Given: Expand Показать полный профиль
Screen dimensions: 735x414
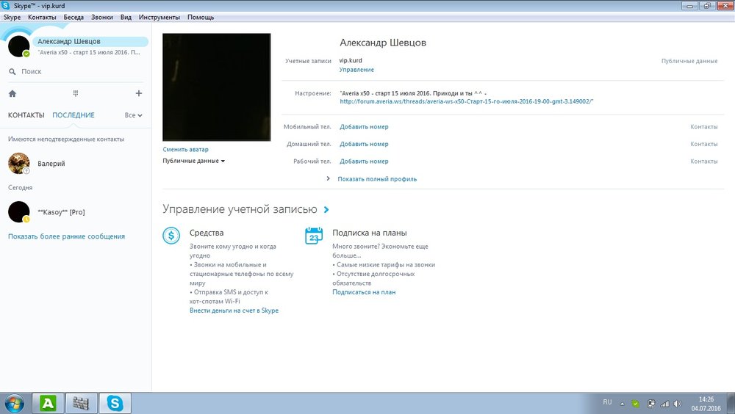Looking at the screenshot, I should [376, 178].
